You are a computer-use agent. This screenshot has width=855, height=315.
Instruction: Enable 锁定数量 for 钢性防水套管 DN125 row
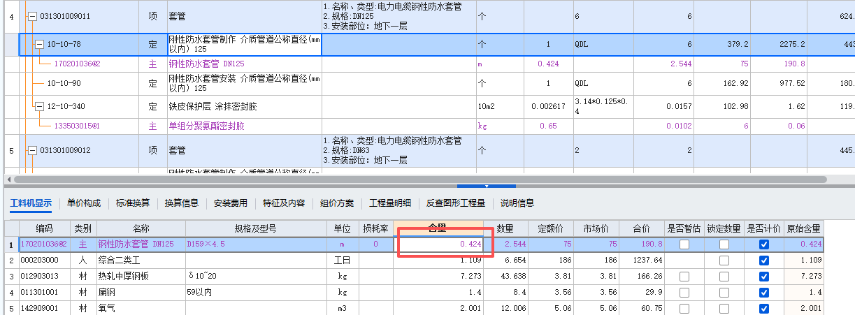(x=724, y=244)
